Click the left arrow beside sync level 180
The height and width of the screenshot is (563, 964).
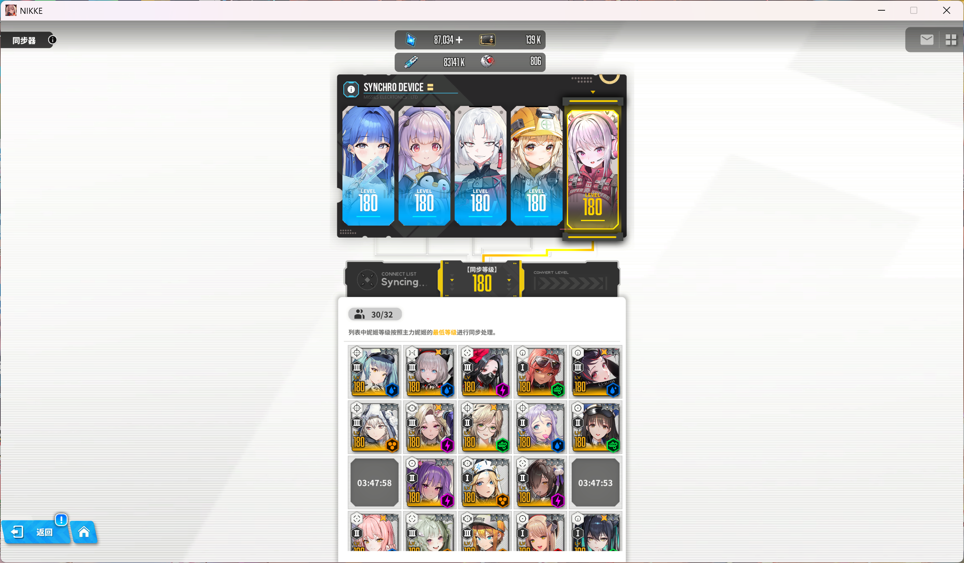tap(452, 281)
